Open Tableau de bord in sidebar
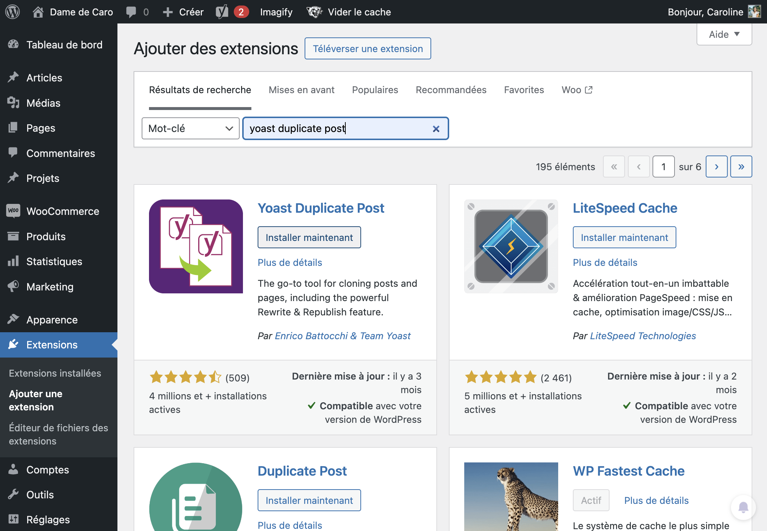Screen dimensions: 767x531 [59, 45]
